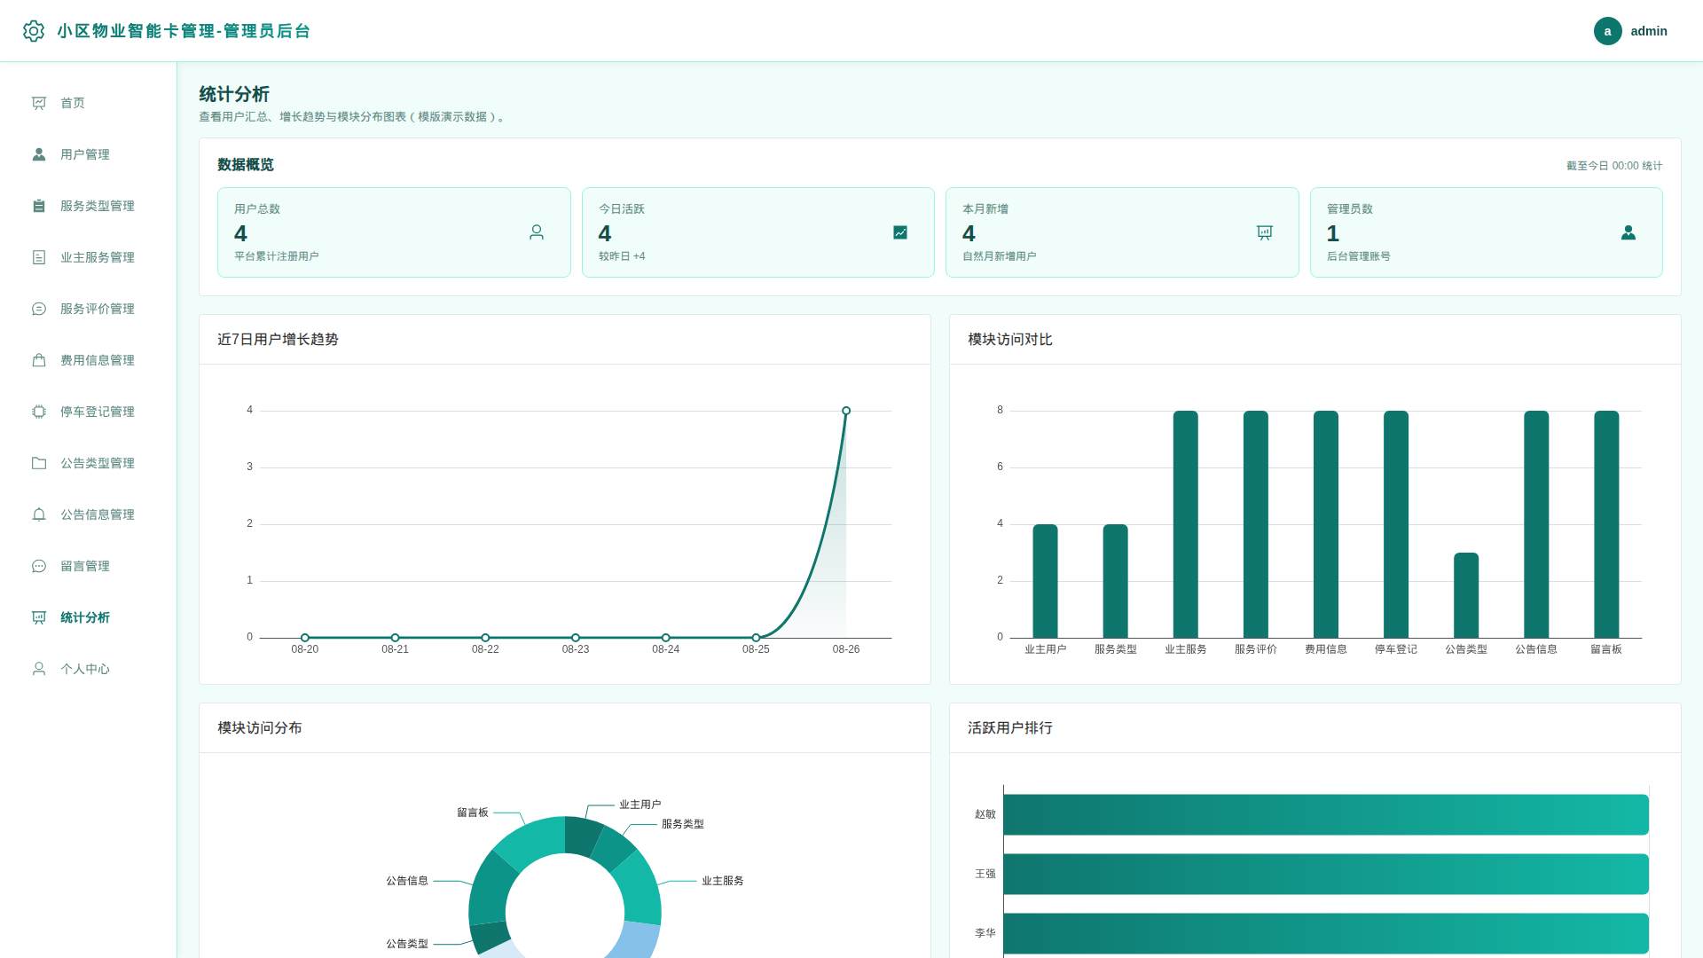
Task: Click the 用户总数 statistics card
Action: click(x=394, y=232)
